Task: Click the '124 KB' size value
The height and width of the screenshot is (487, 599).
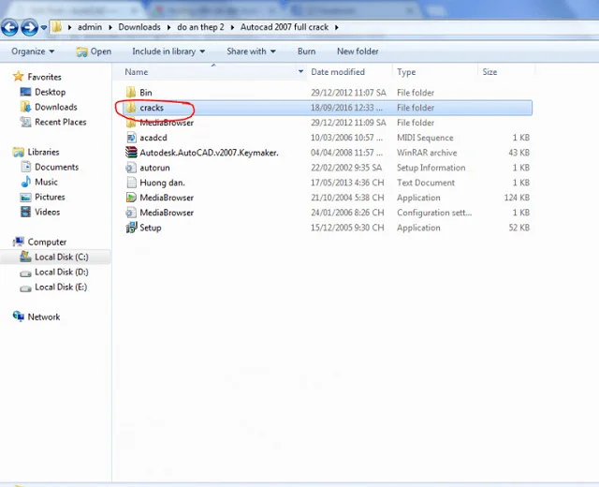Action: (517, 198)
